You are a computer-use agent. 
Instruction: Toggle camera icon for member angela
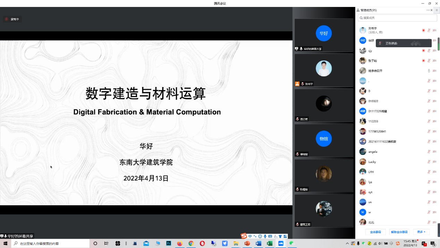pyautogui.click(x=434, y=152)
